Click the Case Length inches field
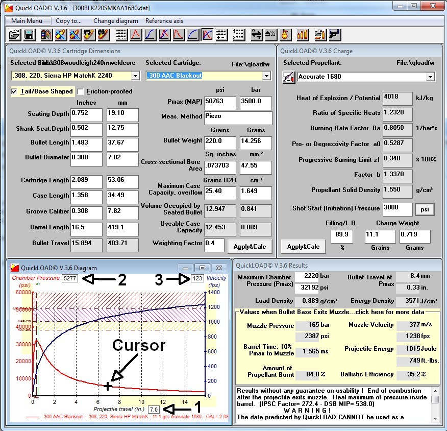The height and width of the screenshot is (431, 447). tap(86, 198)
